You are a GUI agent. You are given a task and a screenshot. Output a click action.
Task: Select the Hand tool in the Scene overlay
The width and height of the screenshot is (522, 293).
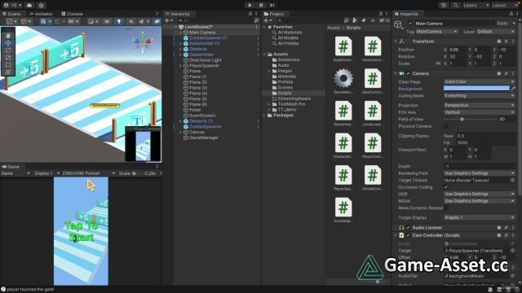tap(8, 35)
